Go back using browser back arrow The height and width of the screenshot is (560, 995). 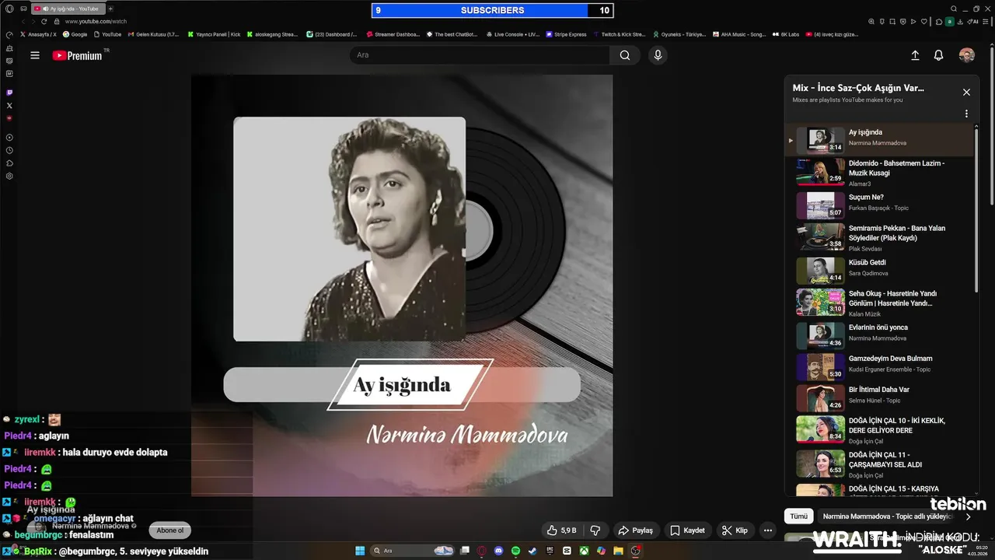[x=22, y=22]
